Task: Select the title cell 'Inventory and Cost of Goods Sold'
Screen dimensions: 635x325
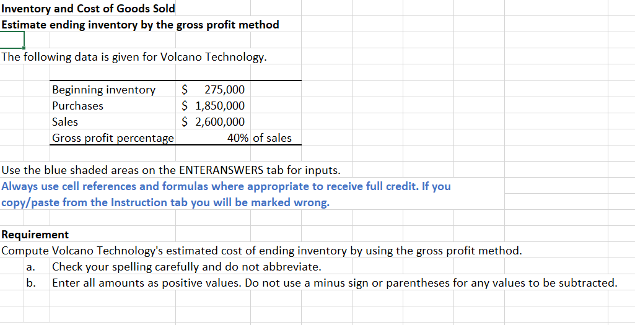Action: (89, 8)
